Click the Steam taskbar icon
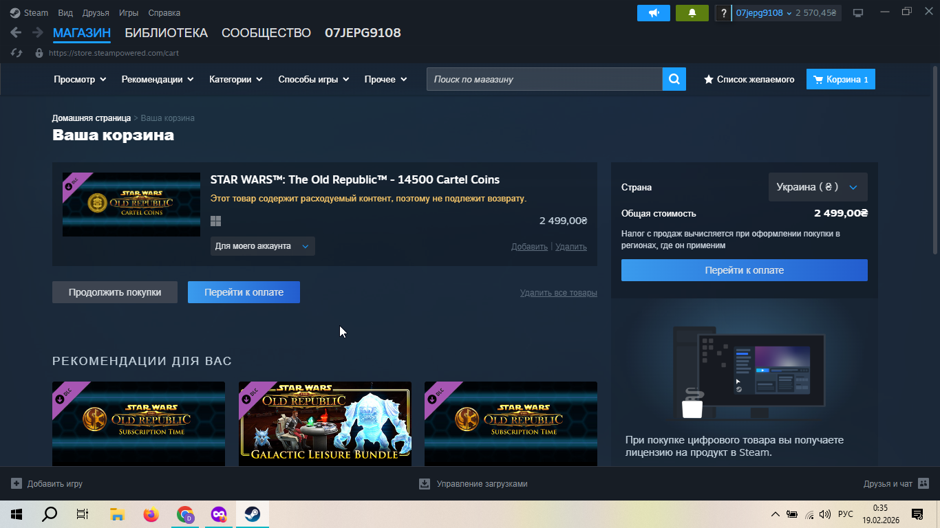This screenshot has height=528, width=940. tap(253, 514)
